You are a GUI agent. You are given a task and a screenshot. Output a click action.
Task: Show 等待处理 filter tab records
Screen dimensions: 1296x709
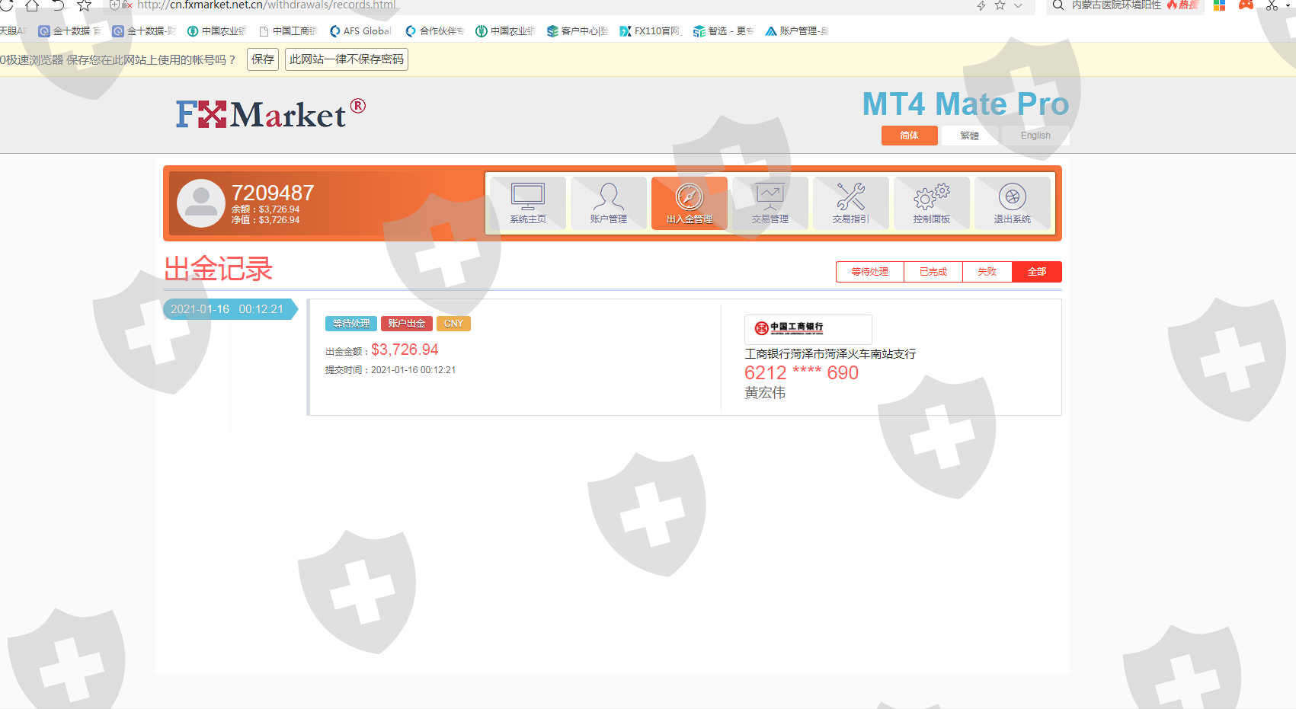coord(870,272)
